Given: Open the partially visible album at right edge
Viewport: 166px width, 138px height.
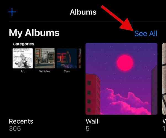Looking at the screenshot, I should coord(164,79).
